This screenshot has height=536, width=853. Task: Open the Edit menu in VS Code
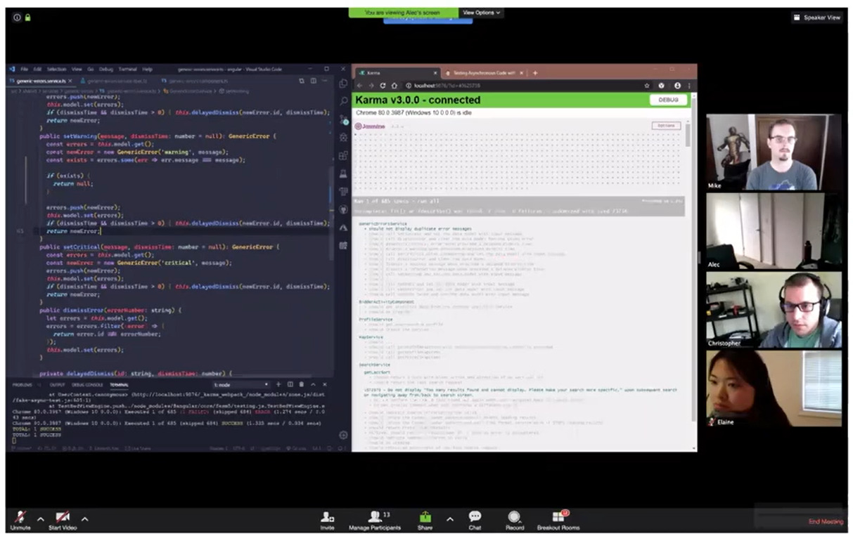(37, 70)
